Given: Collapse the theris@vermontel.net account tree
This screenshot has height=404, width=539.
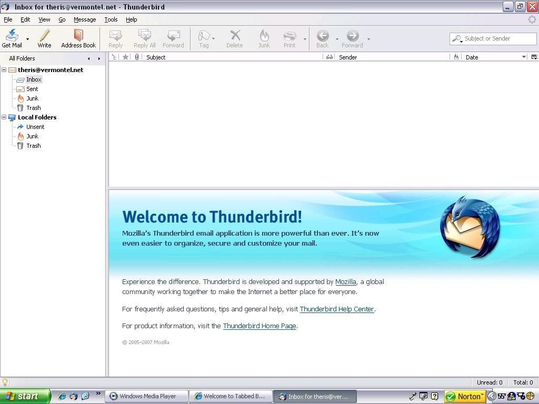Looking at the screenshot, I should point(4,70).
